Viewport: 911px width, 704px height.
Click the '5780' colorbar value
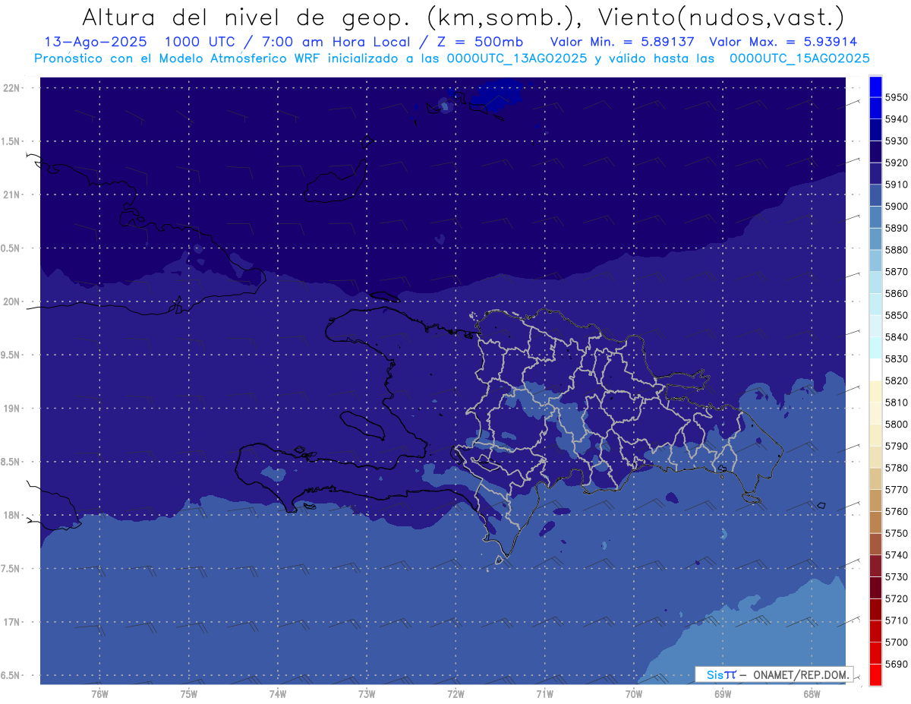click(x=897, y=468)
